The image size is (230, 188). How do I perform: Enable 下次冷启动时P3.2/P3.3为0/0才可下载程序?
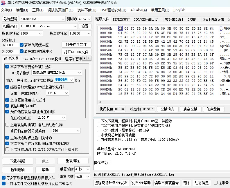(x=7, y=149)
